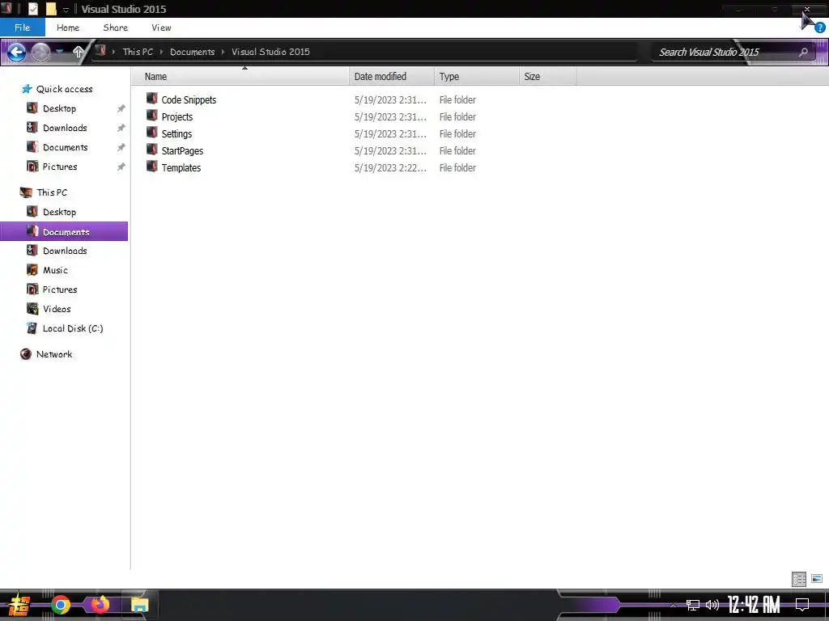The width and height of the screenshot is (829, 621).
Task: Sort by the Size column header
Action: (x=548, y=77)
